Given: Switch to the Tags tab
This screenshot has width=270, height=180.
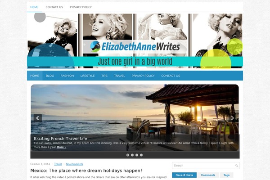Looking at the screenshot, I should pyautogui.click(x=226, y=175).
